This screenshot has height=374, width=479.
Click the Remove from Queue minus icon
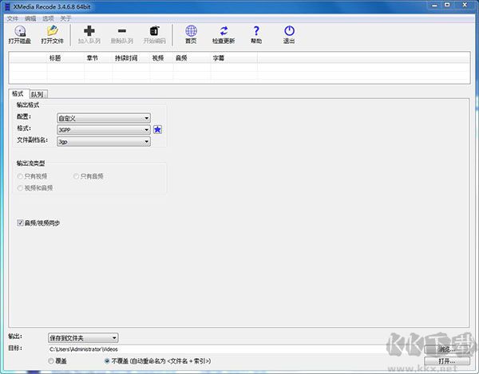122,31
